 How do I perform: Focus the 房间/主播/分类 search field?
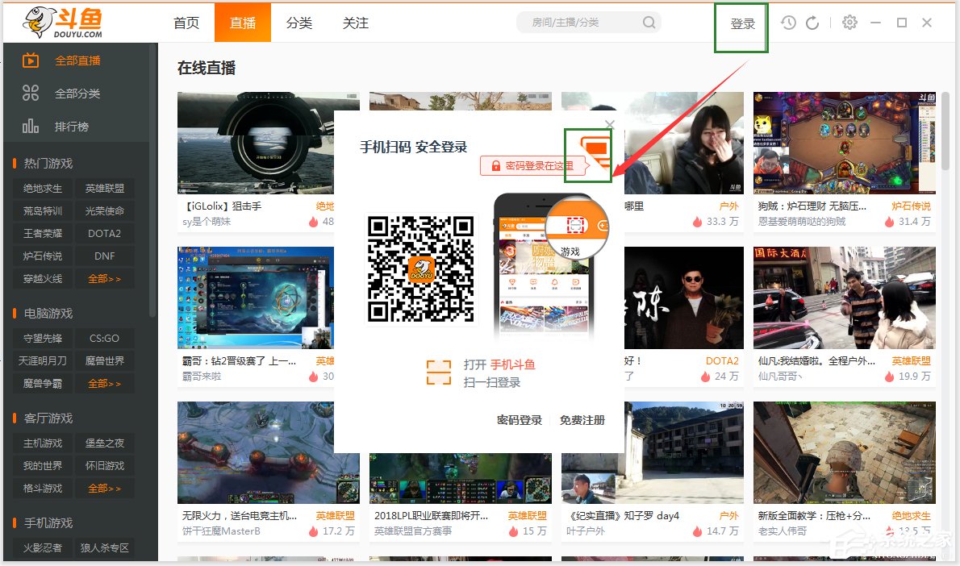click(x=589, y=23)
